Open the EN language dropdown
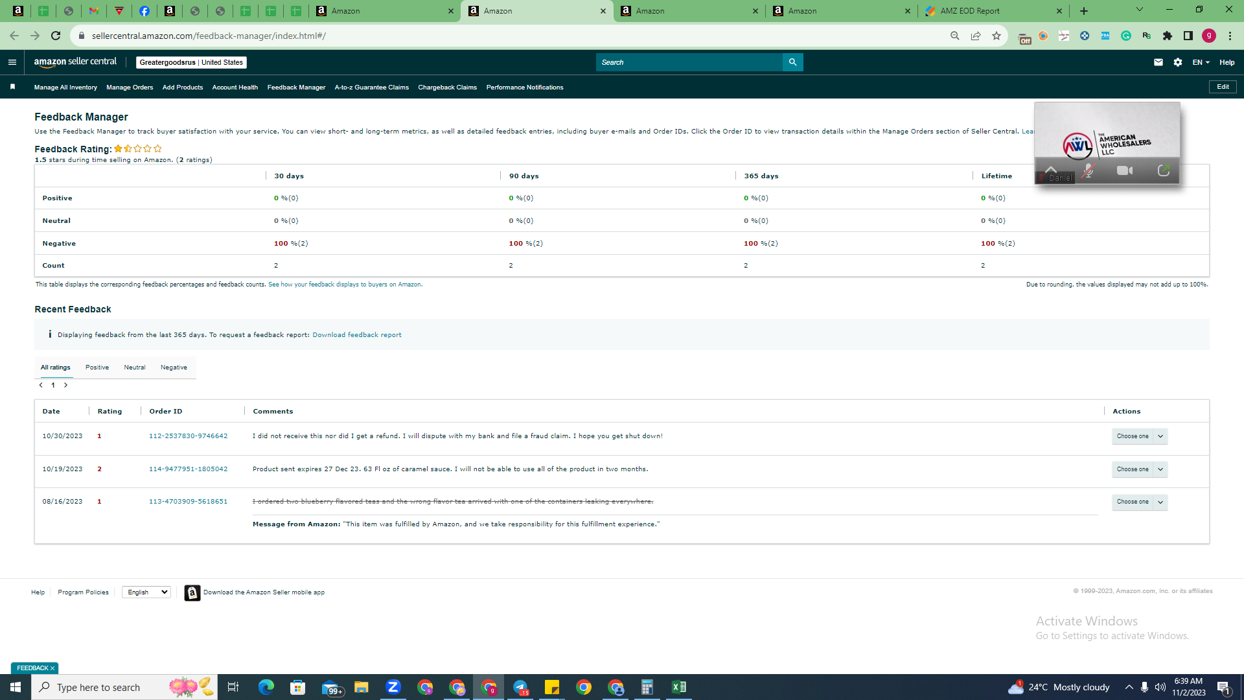This screenshot has height=700, width=1244. point(1201,62)
